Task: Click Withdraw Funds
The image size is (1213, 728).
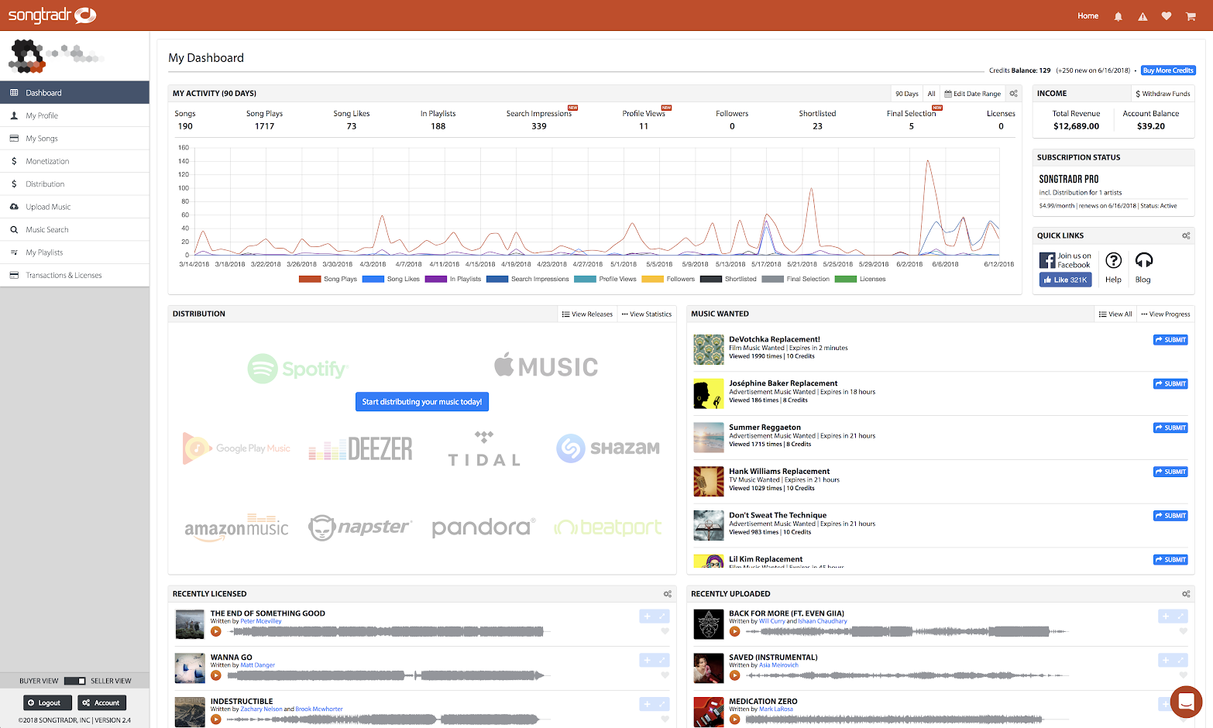Action: tap(1163, 94)
